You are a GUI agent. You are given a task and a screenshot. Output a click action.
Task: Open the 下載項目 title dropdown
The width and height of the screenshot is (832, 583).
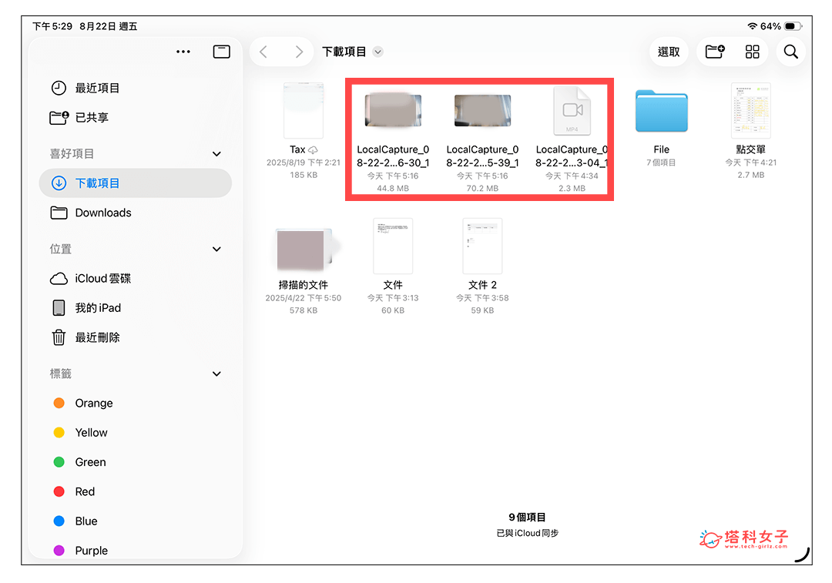377,52
